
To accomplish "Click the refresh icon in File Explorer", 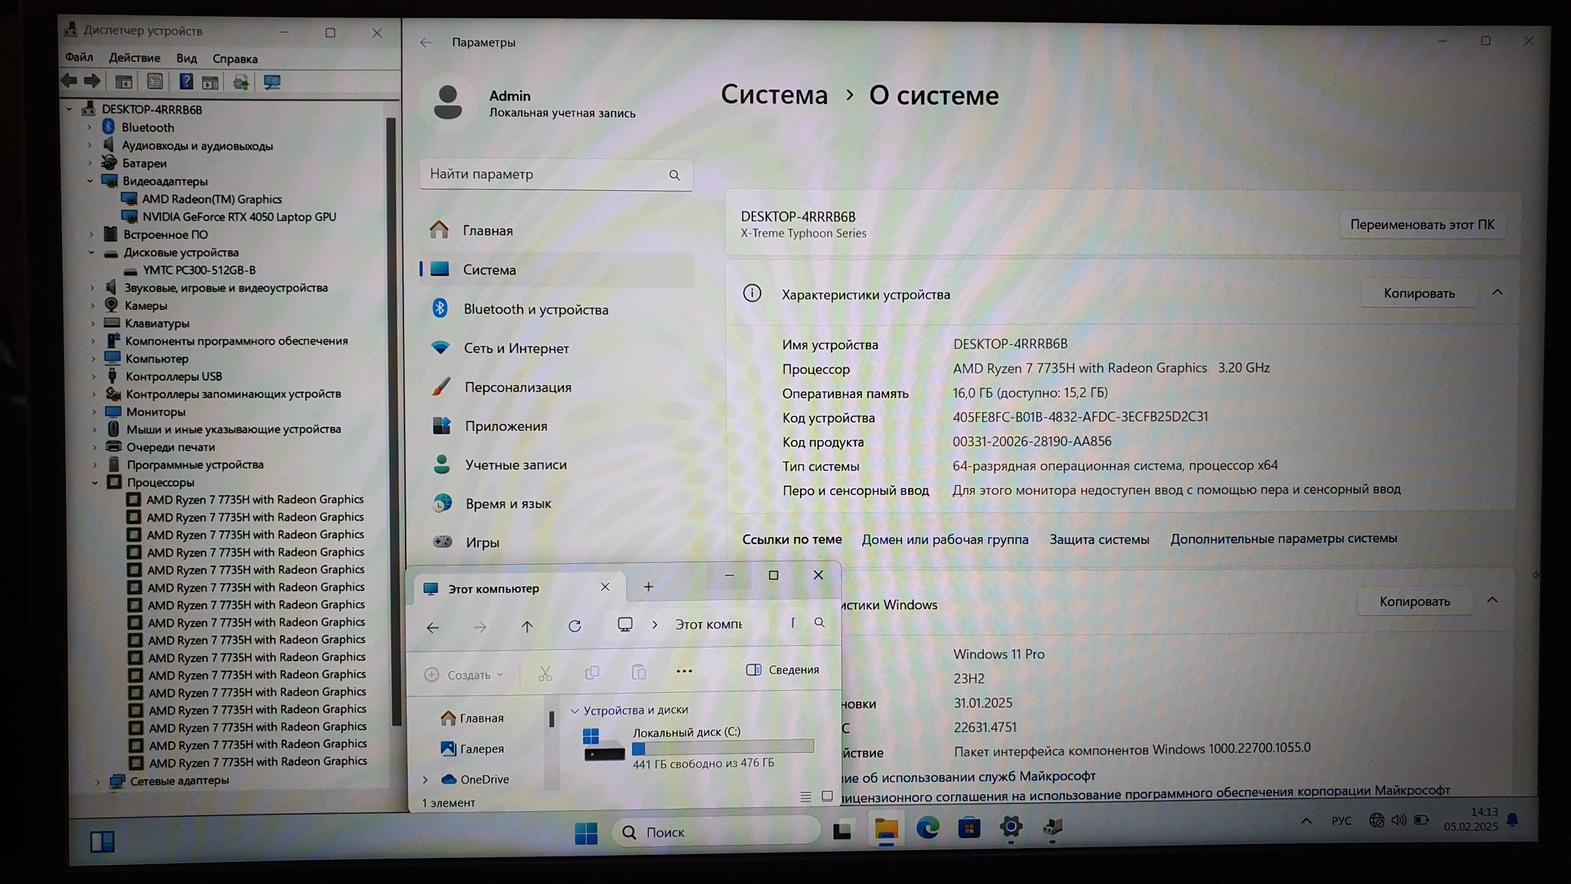I will (575, 626).
